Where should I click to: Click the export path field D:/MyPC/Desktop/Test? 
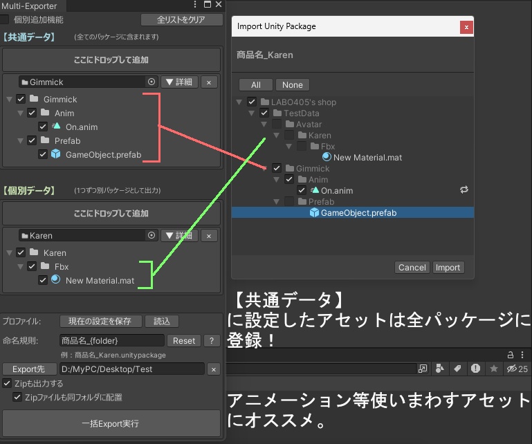tap(132, 369)
